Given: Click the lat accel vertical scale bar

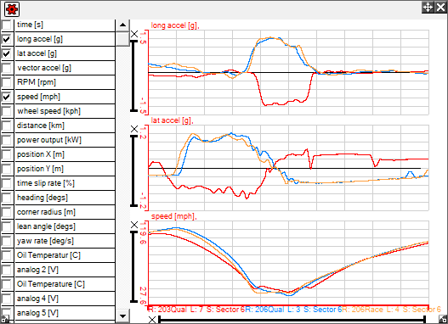Looking at the screenshot, I should 134,171.
